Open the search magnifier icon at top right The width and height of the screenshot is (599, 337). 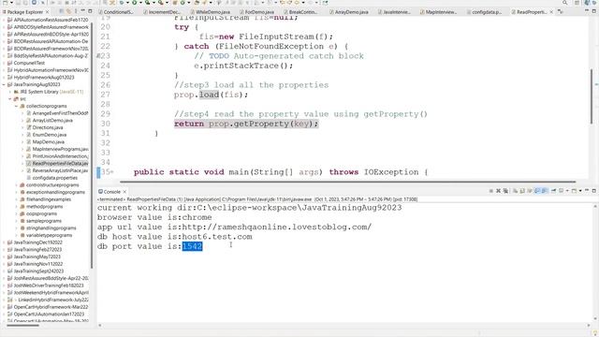(565, 2)
